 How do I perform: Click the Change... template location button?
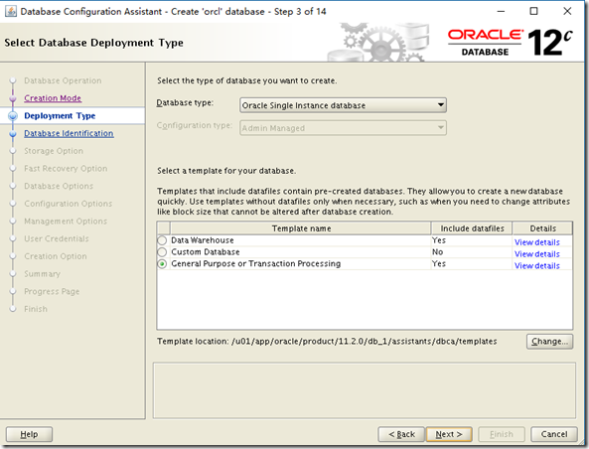(549, 342)
